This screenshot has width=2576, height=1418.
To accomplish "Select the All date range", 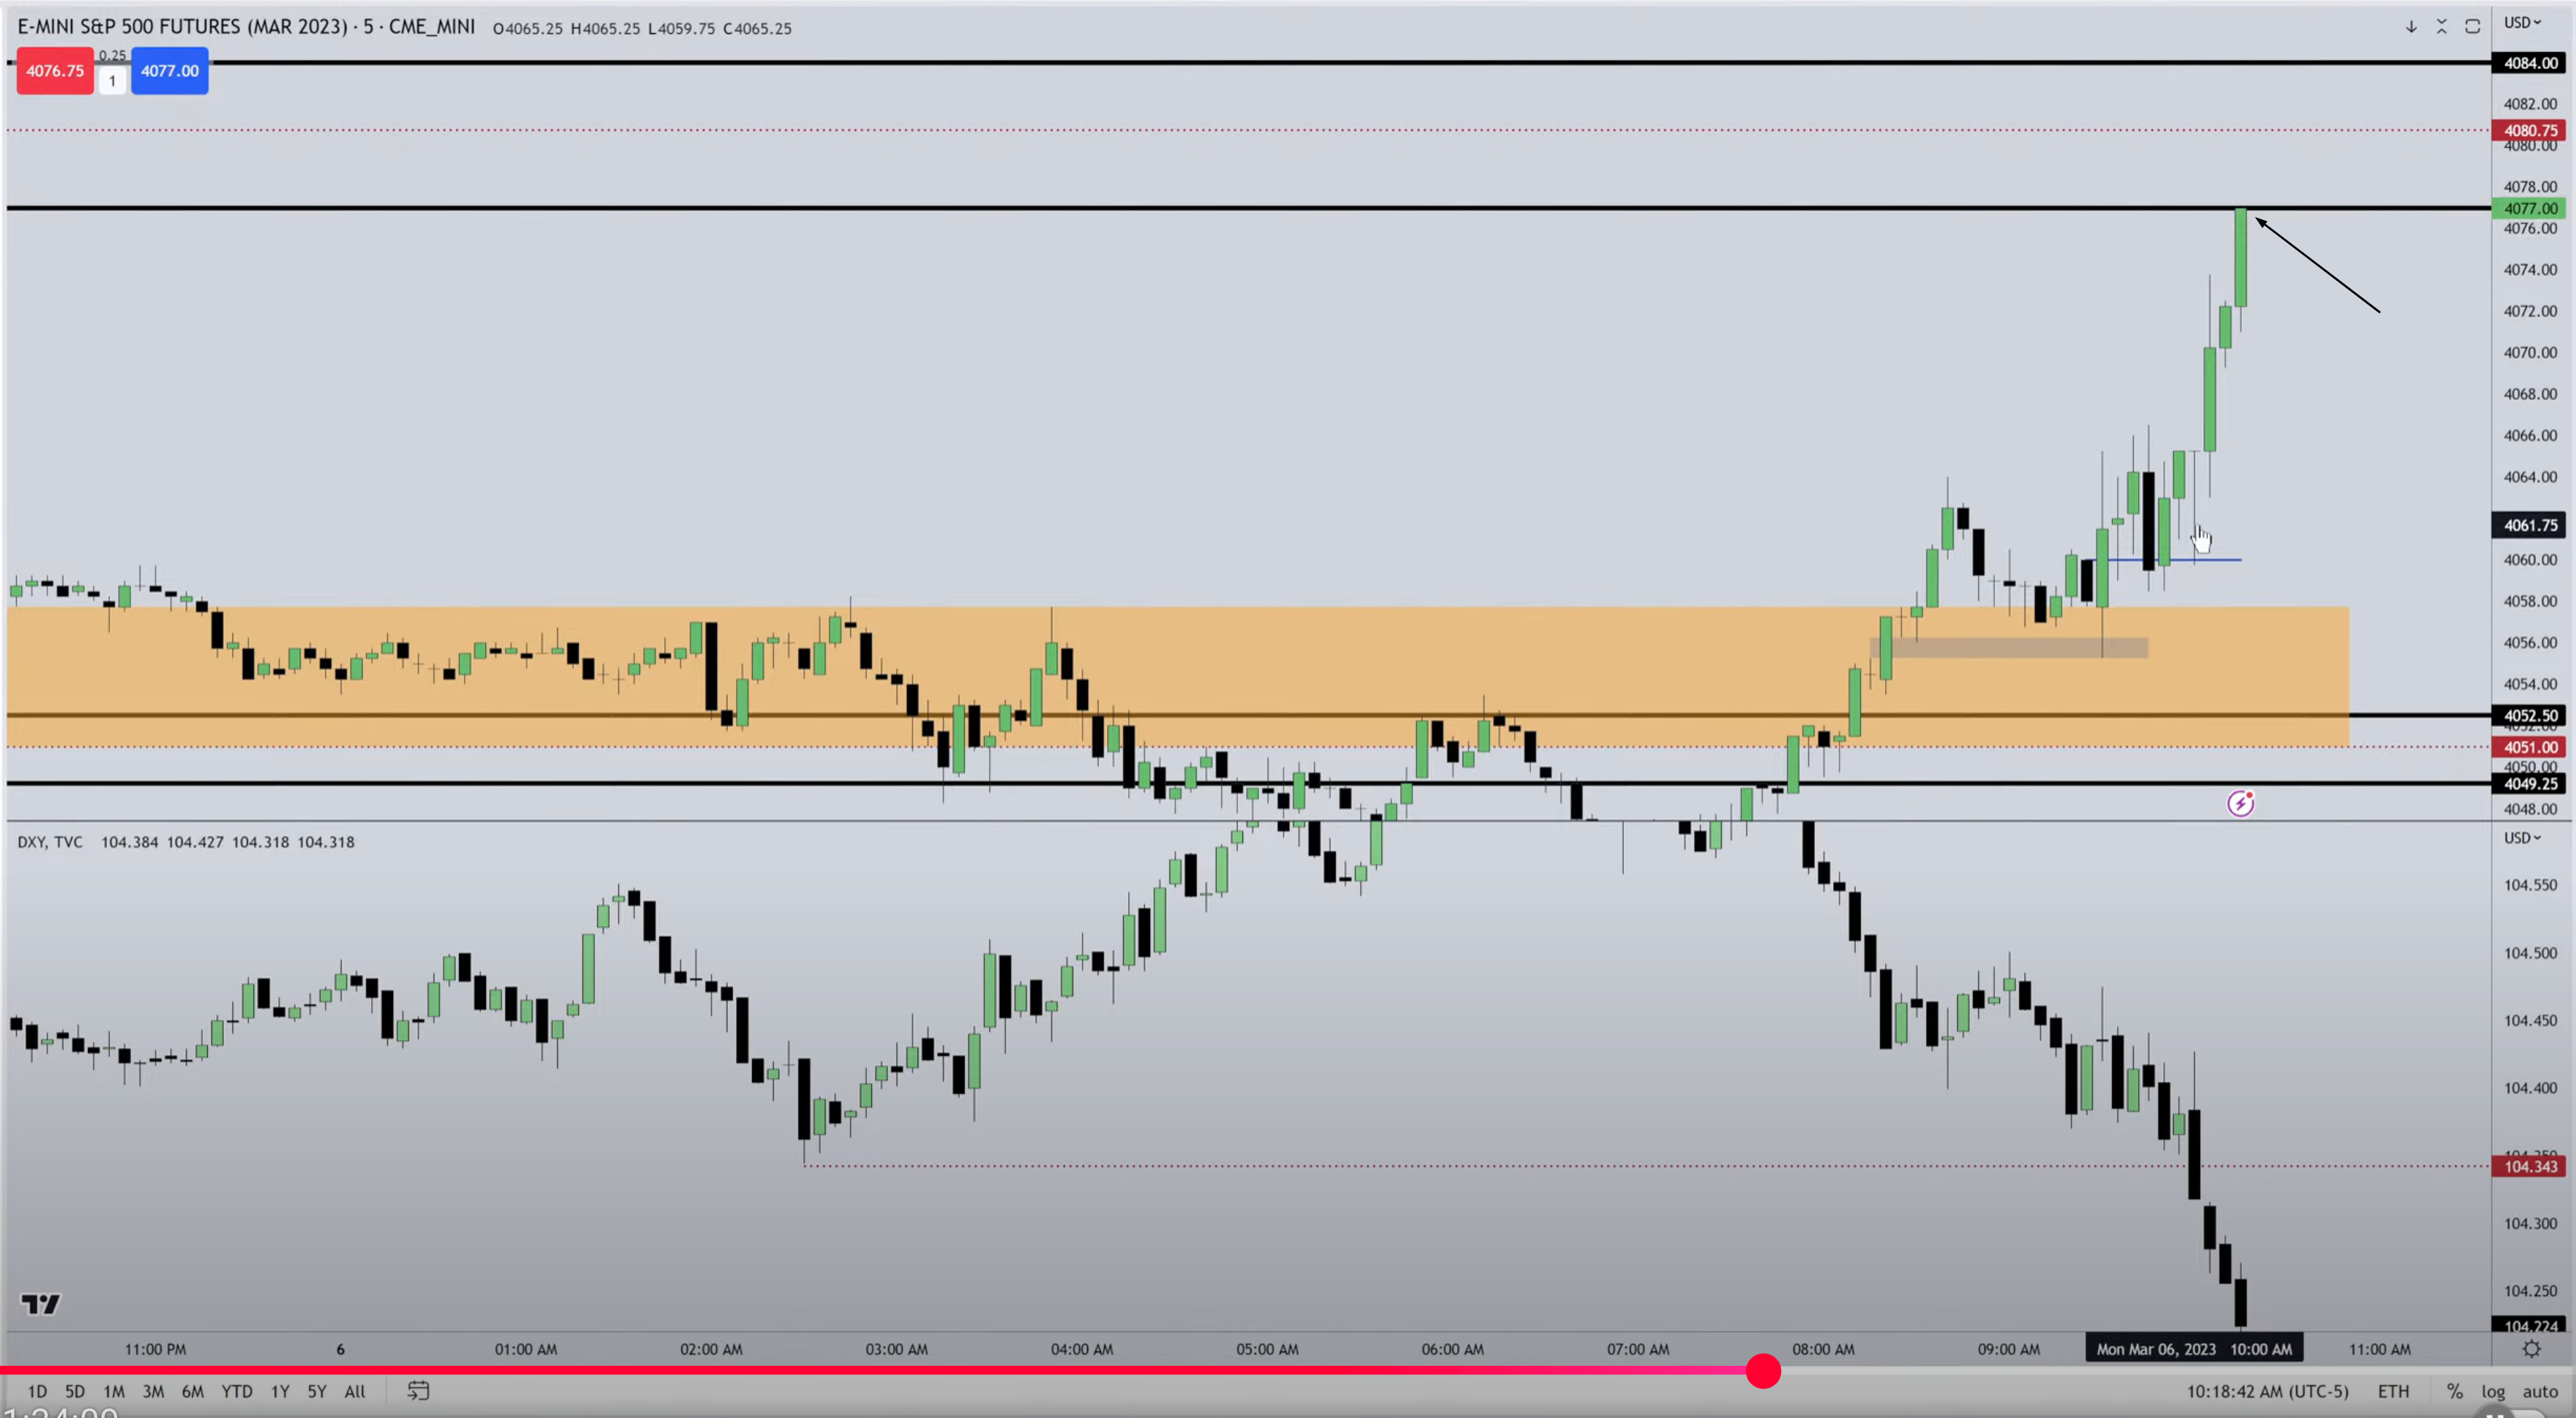I will (355, 1391).
